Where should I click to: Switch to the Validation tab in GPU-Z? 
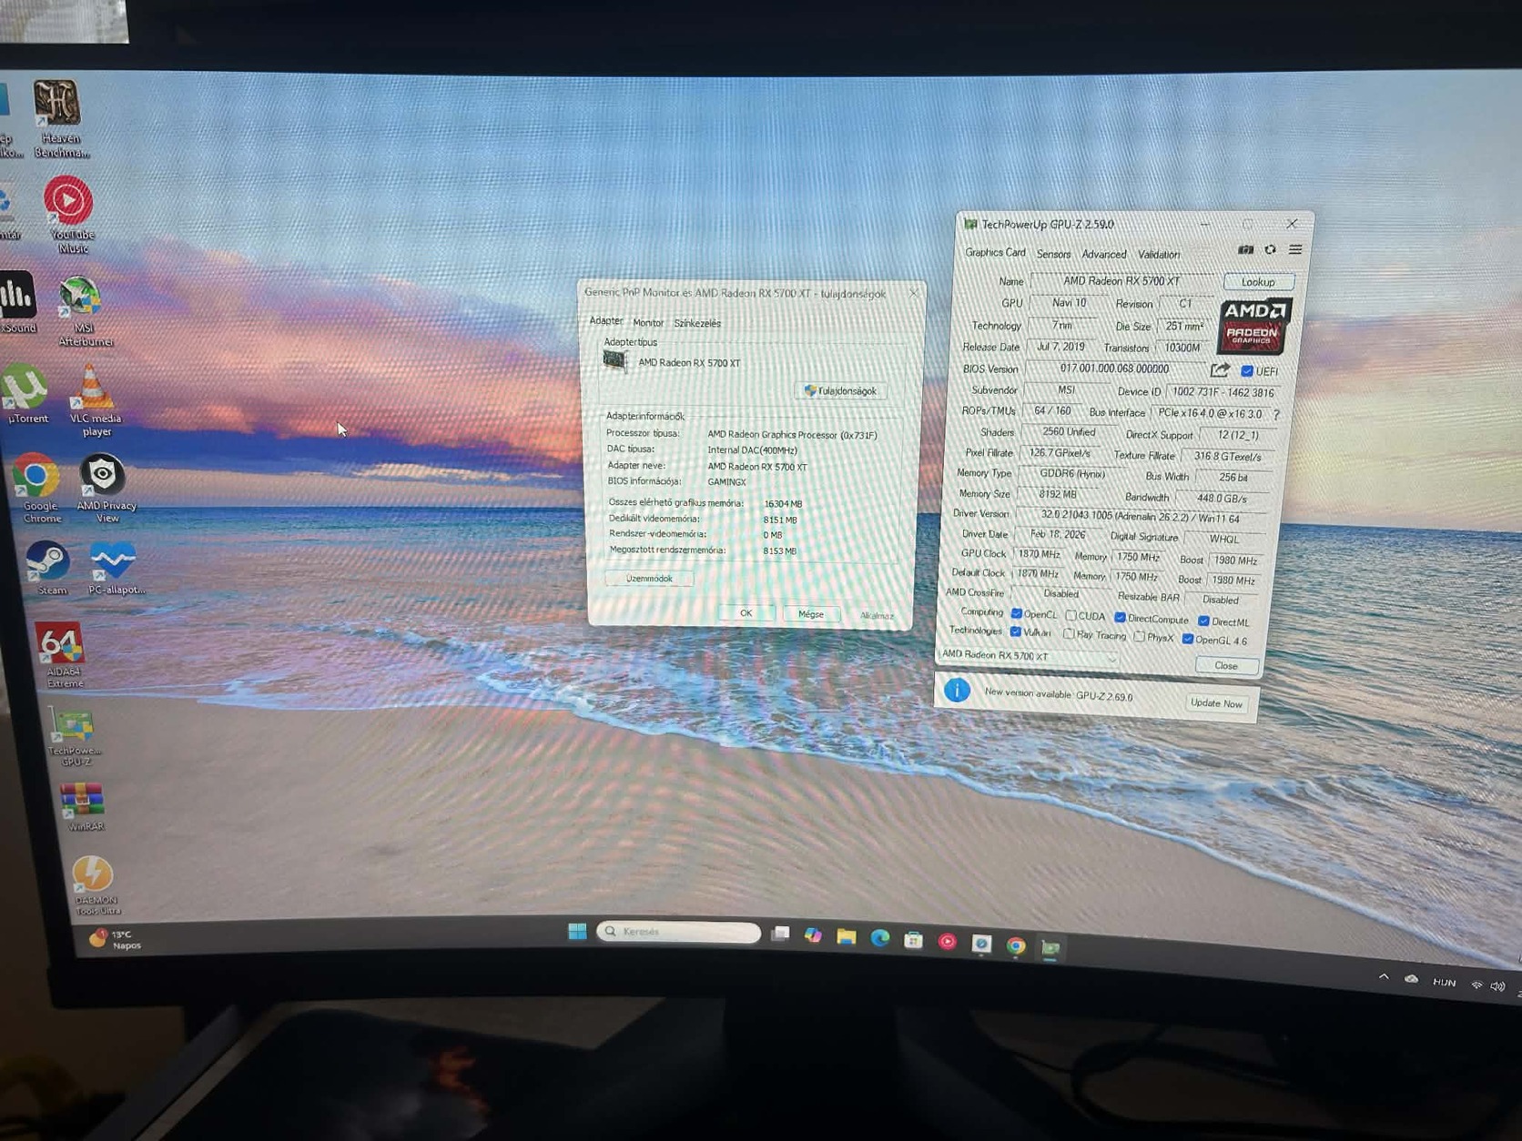(1159, 255)
